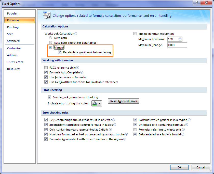Click the formula fx header icon
Screen dimensions: 214x174
pyautogui.click(x=47, y=15)
